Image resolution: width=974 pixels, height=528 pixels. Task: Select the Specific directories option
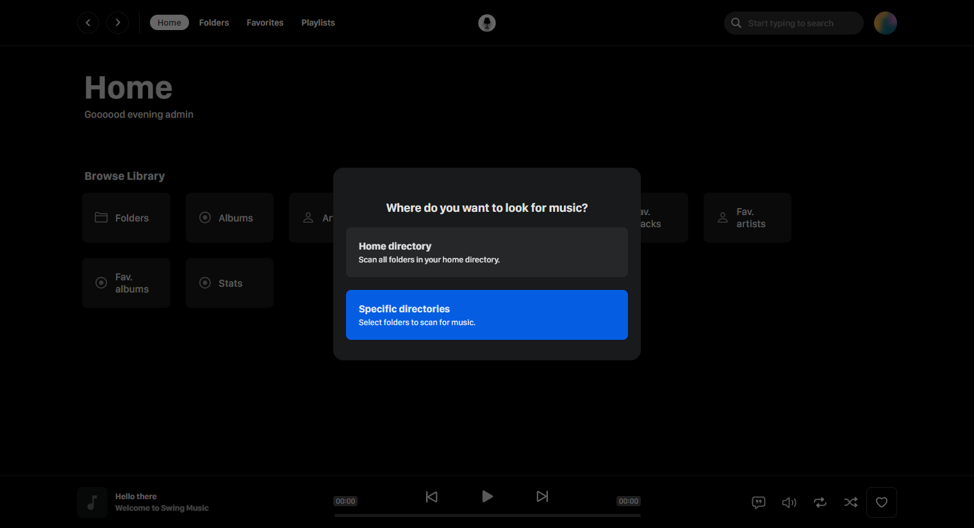487,315
